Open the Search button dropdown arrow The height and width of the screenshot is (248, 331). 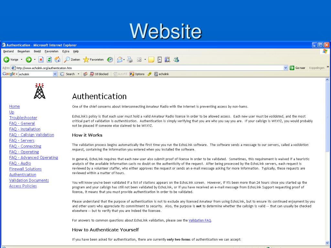tap(78, 74)
